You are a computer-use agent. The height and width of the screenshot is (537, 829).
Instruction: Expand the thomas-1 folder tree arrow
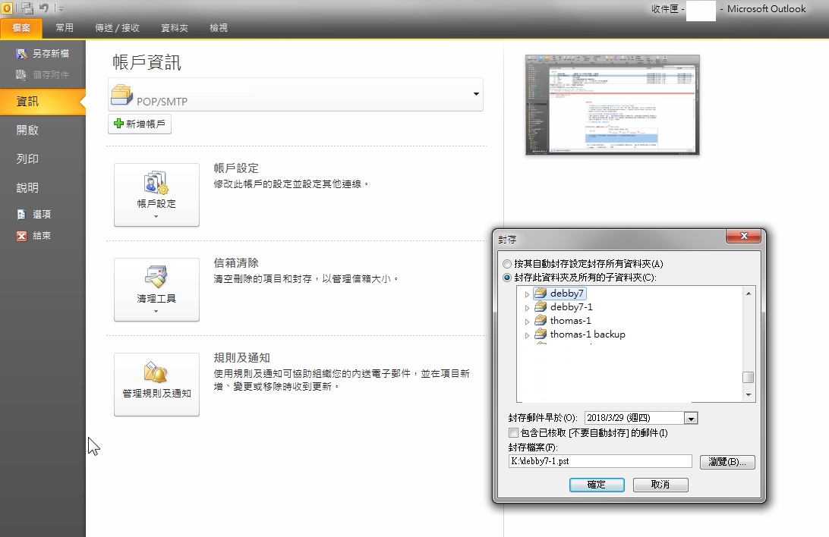(x=527, y=321)
